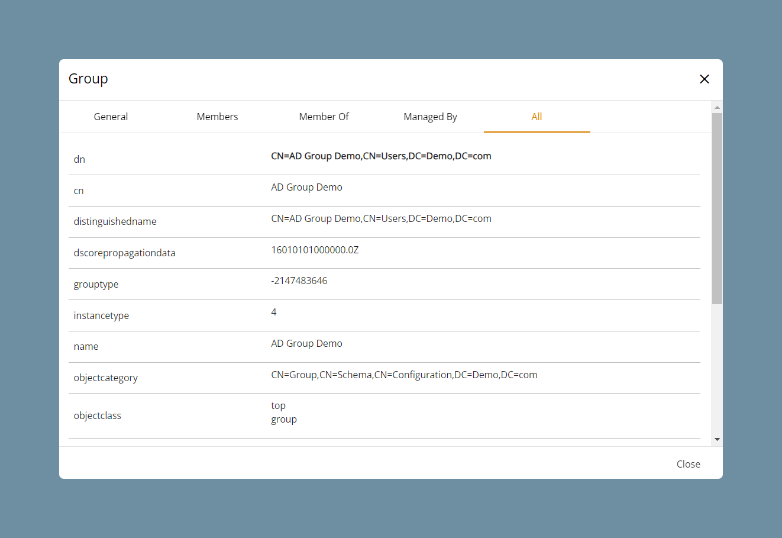The height and width of the screenshot is (538, 782).
Task: Click the grouptype value -2147483646
Action: (x=299, y=281)
